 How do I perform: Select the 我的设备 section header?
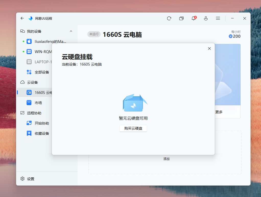[x=46, y=31]
